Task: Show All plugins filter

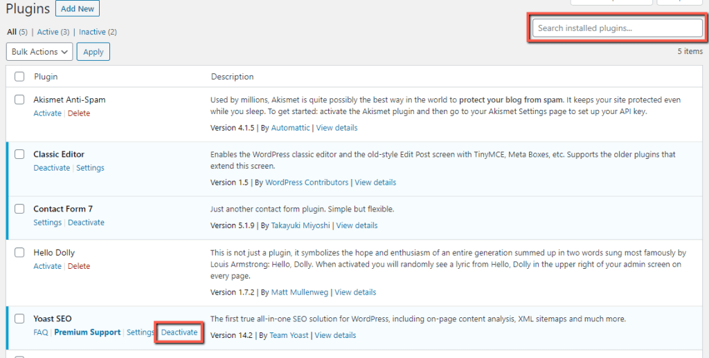Action: pyautogui.click(x=12, y=32)
